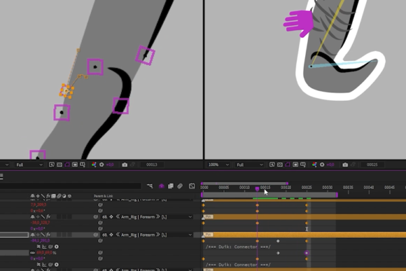The width and height of the screenshot is (406, 271).
Task: Open the 100% magnification dropdown in right viewer
Action: pyautogui.click(x=219, y=165)
